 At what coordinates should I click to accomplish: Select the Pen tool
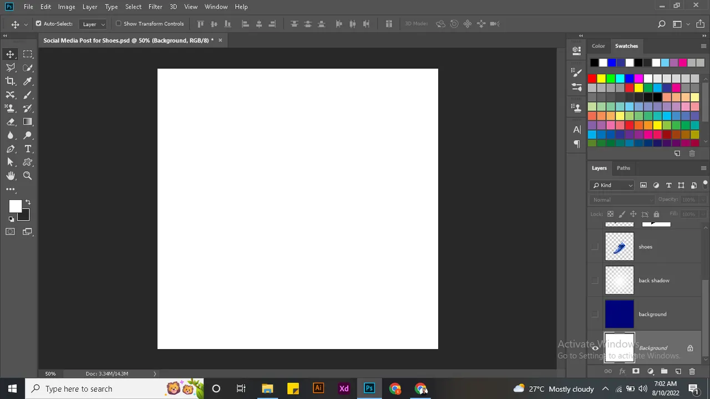coord(11,149)
